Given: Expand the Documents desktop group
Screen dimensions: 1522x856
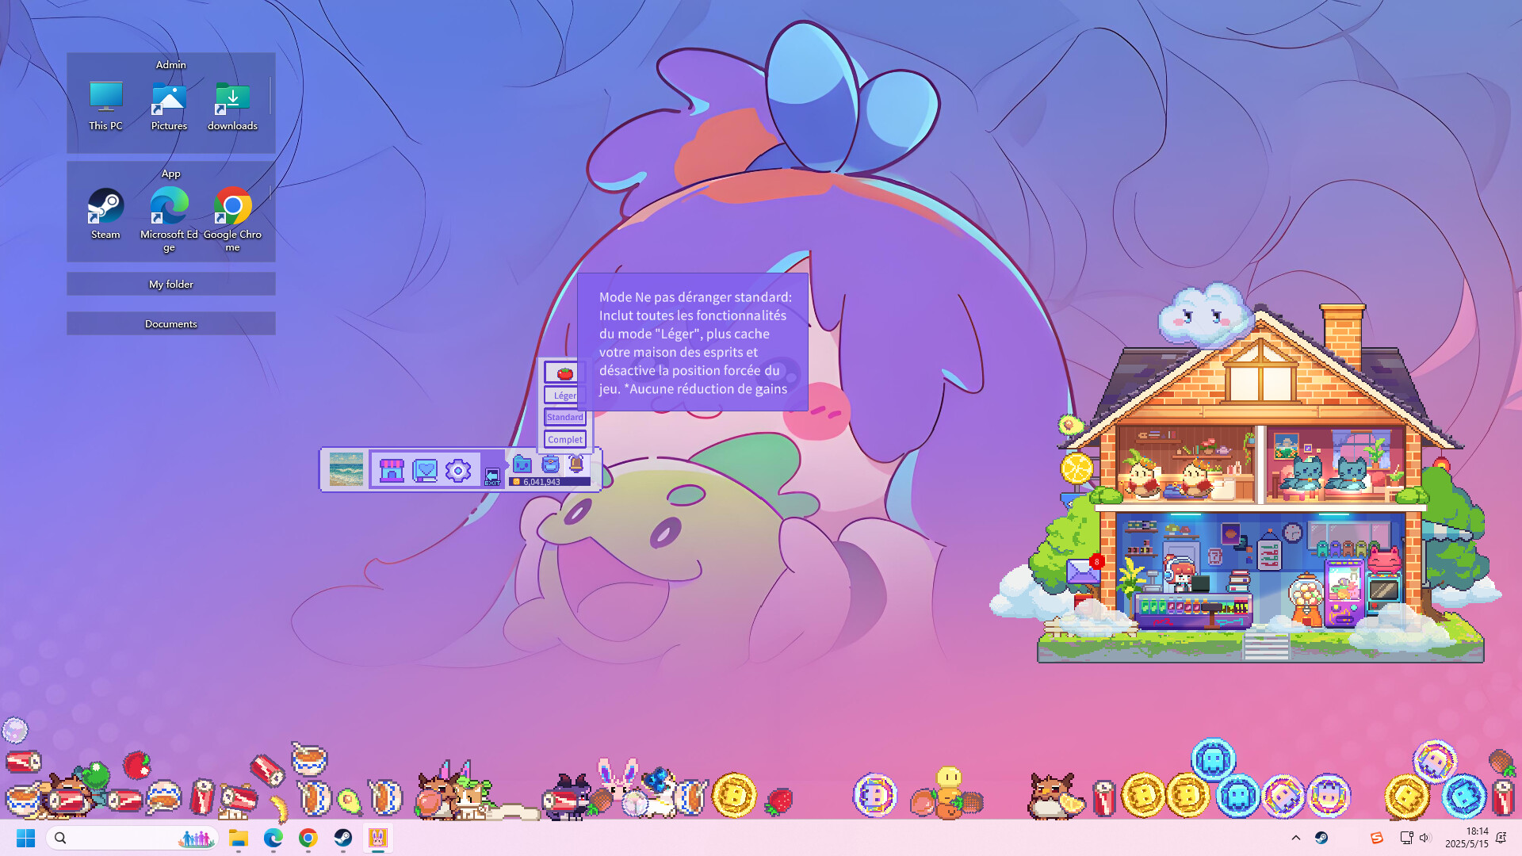Looking at the screenshot, I should pos(171,324).
